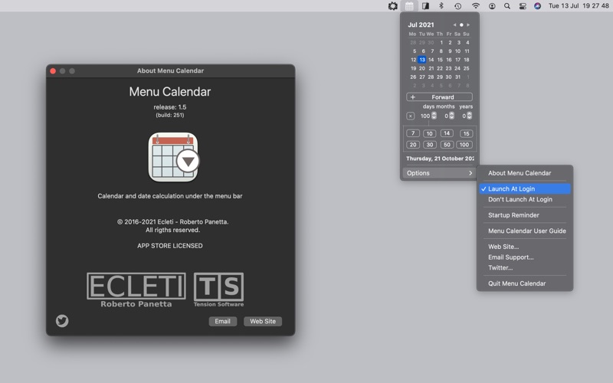Image resolution: width=613 pixels, height=383 pixels.
Task: Open the half-shaded rectangle menu bar icon
Action: pyautogui.click(x=425, y=6)
